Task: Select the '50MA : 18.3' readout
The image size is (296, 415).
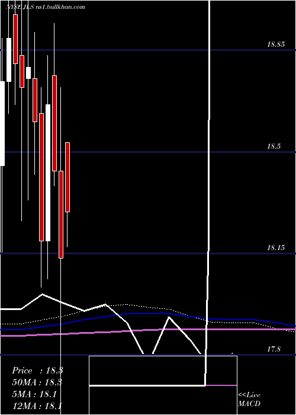Action: [x=37, y=382]
